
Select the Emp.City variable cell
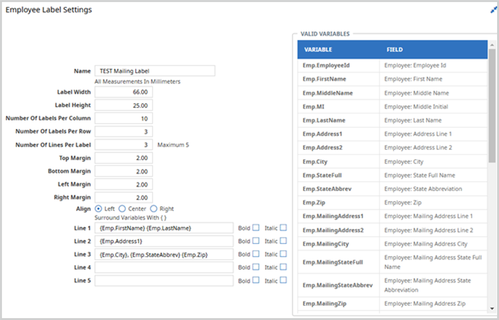pos(339,161)
